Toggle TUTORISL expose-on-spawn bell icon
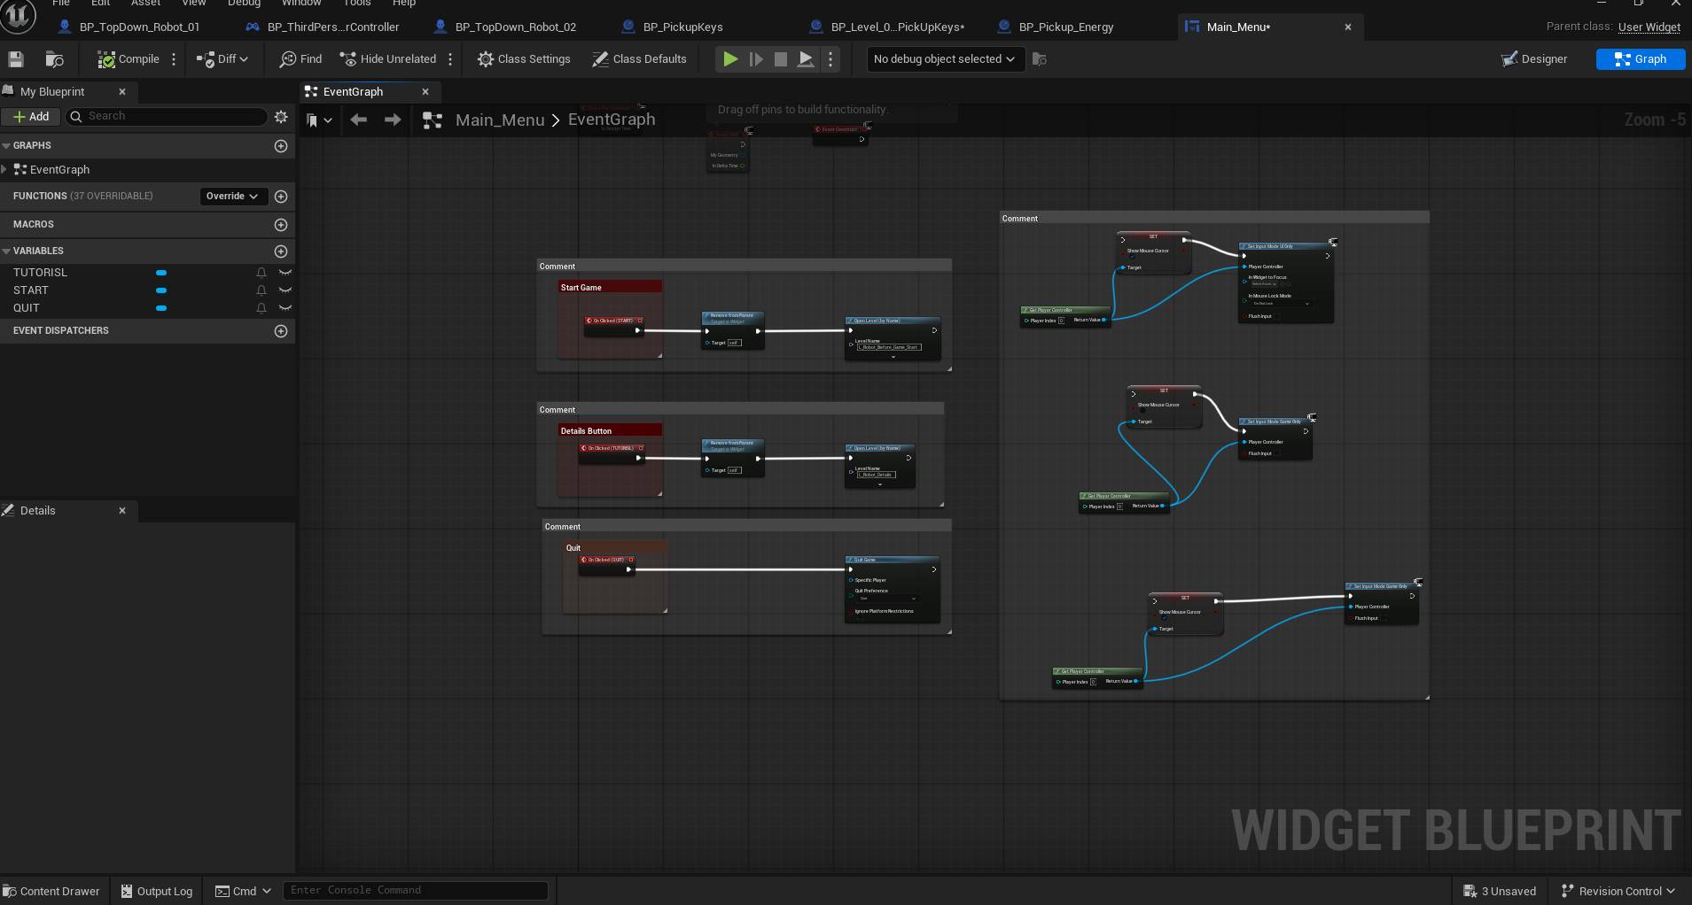Viewport: 1692px width, 905px height. pyautogui.click(x=261, y=273)
